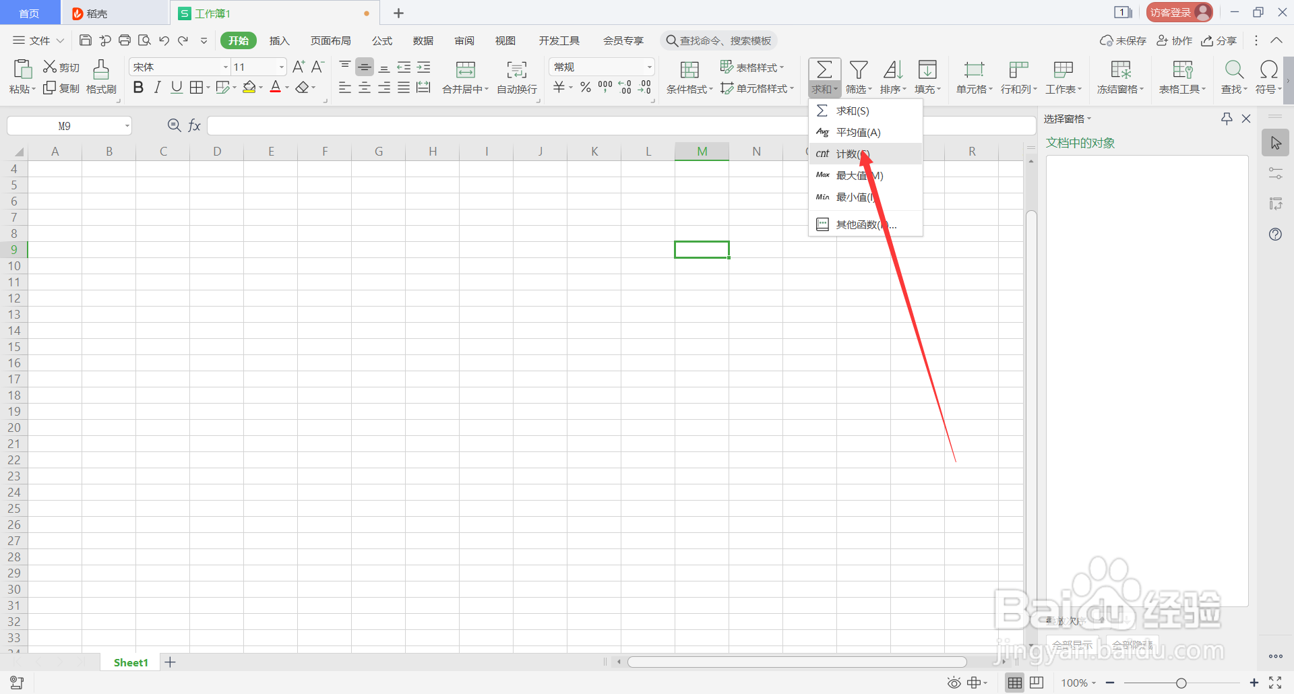This screenshot has width=1294, height=694.
Task: Toggle italic formatting
Action: click(x=157, y=86)
